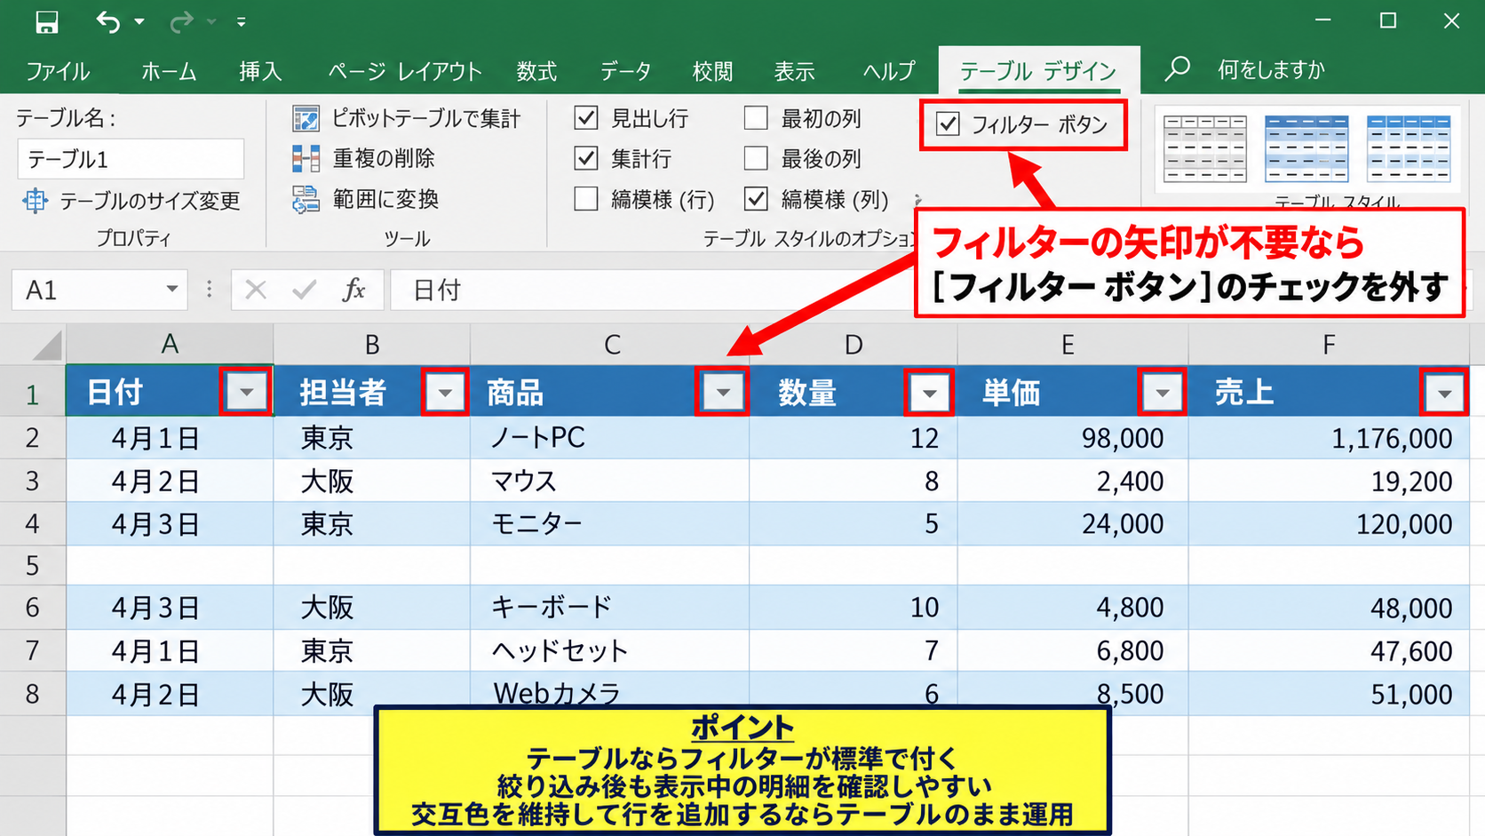Switch to the ホーム tab
The width and height of the screenshot is (1485, 836).
(169, 71)
